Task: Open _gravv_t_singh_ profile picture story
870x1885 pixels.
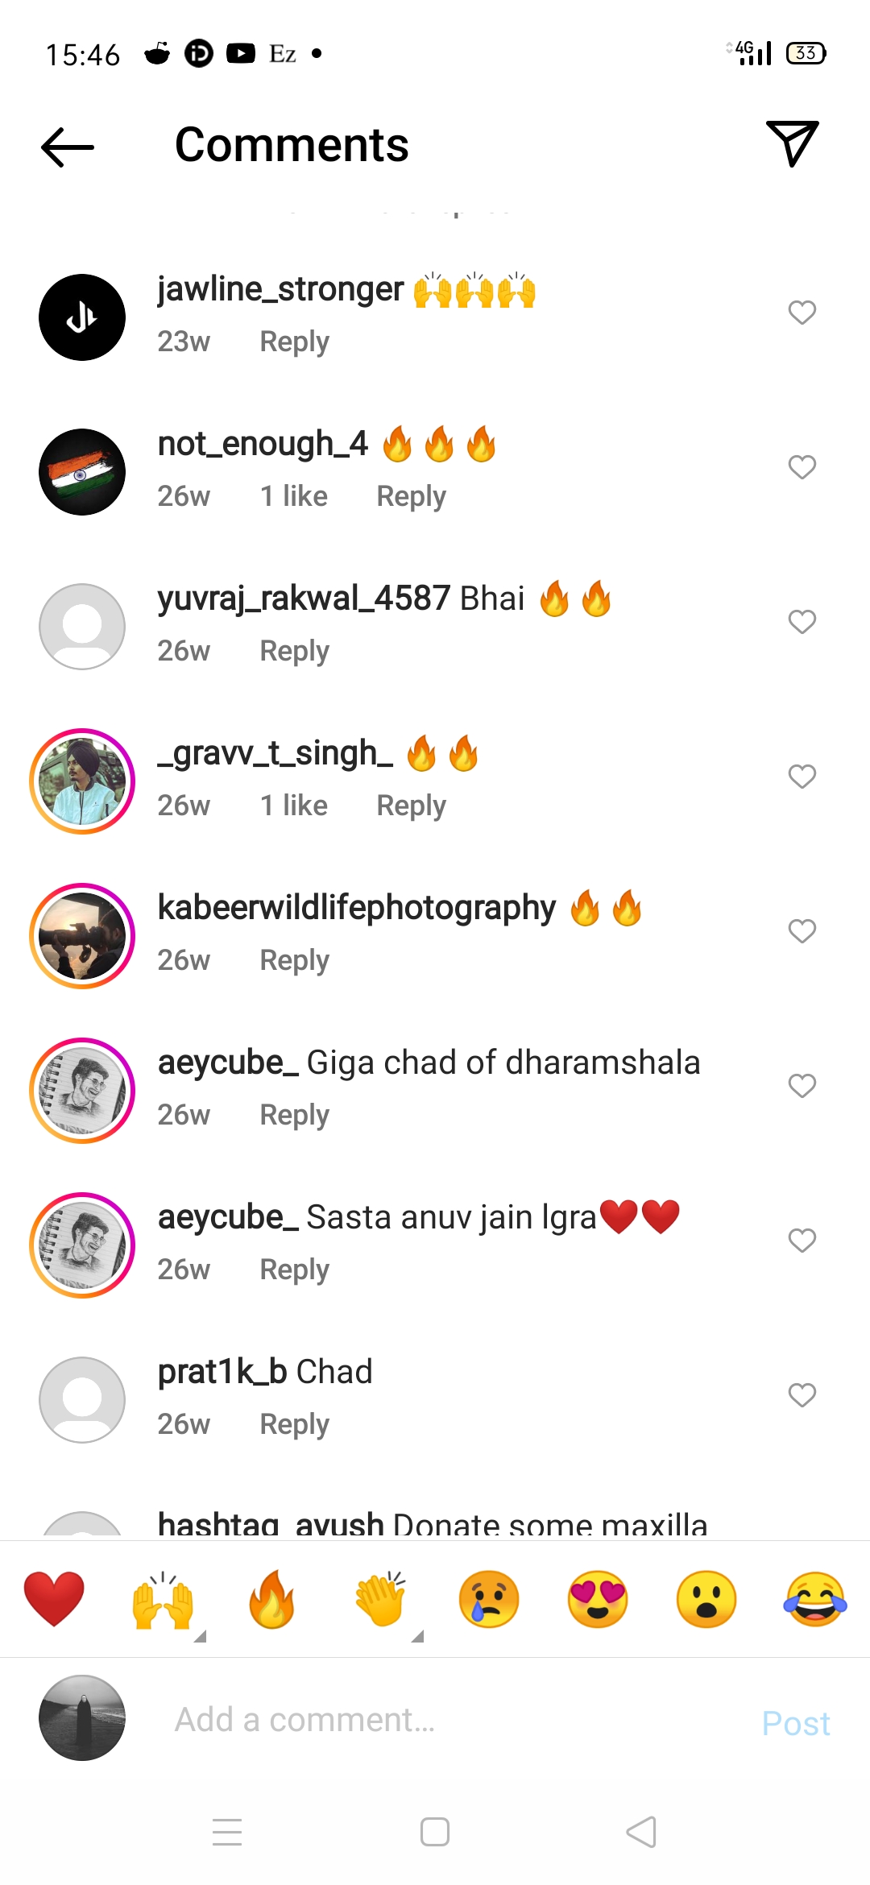Action: pyautogui.click(x=82, y=781)
